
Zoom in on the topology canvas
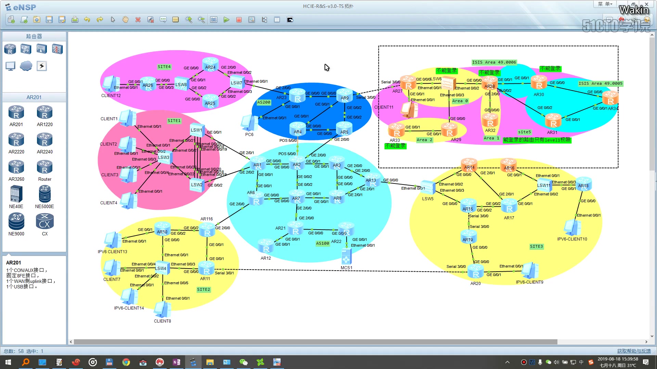tap(189, 20)
